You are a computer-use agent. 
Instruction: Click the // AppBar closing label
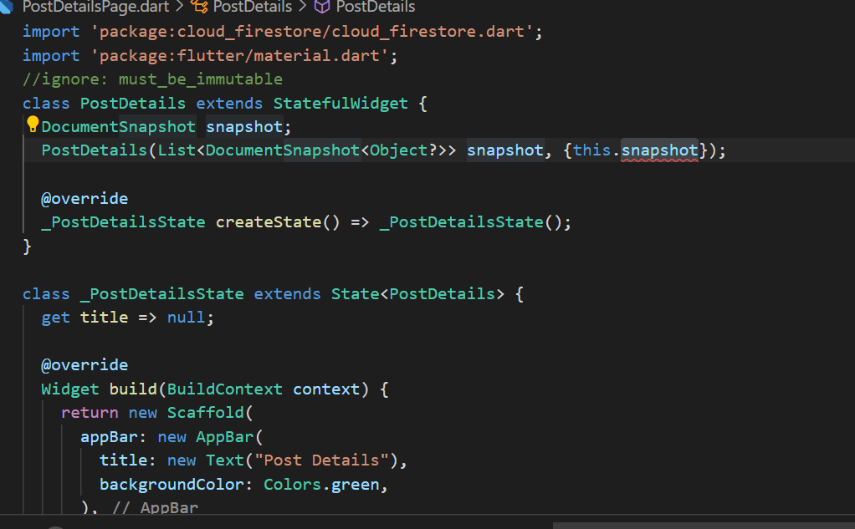pyautogui.click(x=155, y=507)
